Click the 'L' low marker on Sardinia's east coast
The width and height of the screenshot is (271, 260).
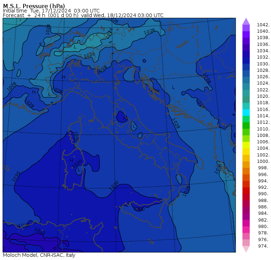point(79,170)
